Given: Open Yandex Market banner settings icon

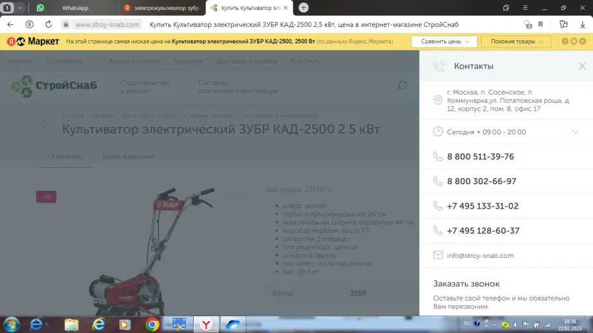Looking at the screenshot, I should coord(574,41).
